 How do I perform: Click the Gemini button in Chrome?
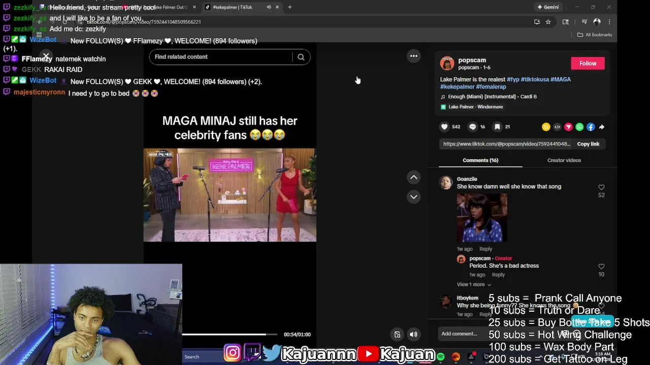tap(548, 7)
